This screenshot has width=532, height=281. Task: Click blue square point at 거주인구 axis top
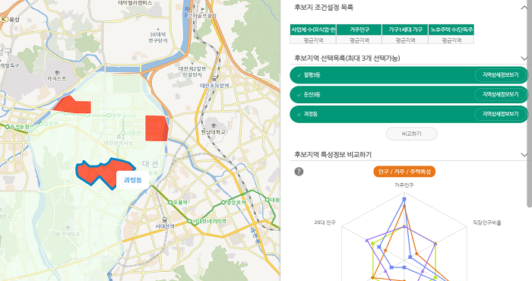coord(404,199)
